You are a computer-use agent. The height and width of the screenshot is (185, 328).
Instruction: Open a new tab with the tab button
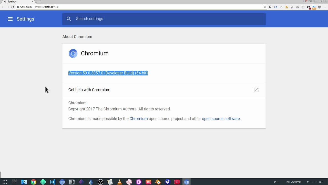click(x=39, y=2)
